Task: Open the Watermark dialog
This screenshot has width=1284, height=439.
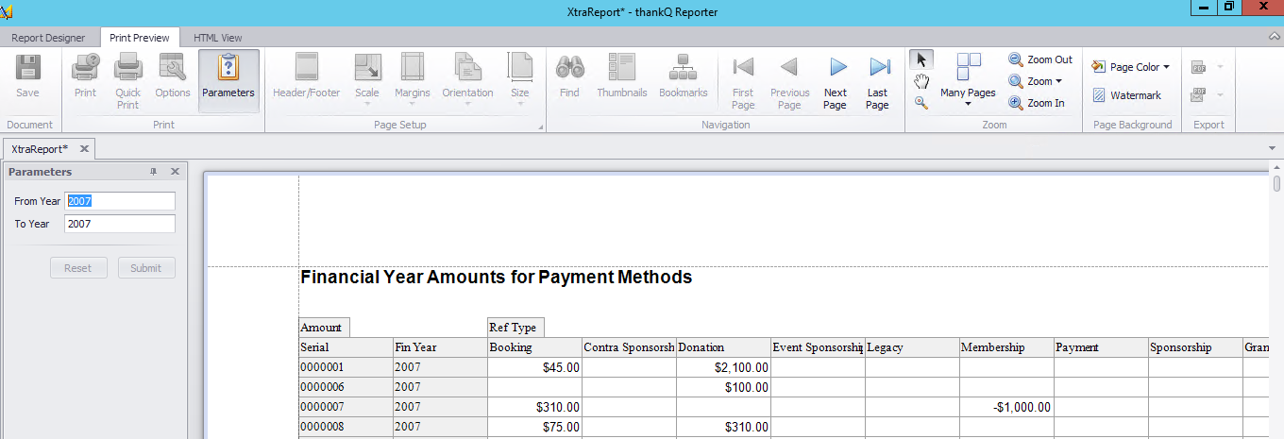Action: [1126, 95]
